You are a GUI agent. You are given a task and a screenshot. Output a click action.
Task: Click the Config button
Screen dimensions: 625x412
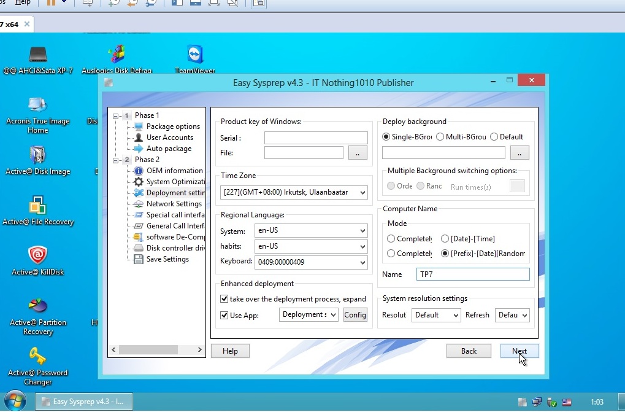(x=355, y=315)
